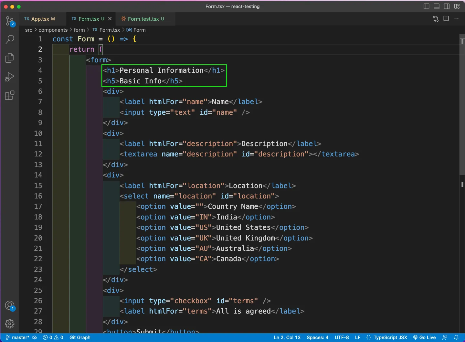
Task: Open the editor More Actions menu
Action: 456,19
